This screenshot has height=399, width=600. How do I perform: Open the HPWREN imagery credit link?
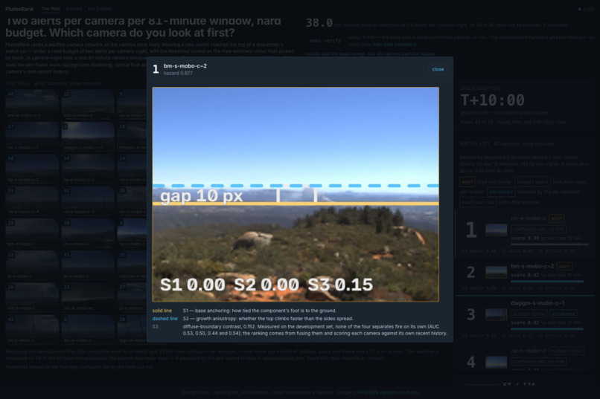click(x=388, y=392)
